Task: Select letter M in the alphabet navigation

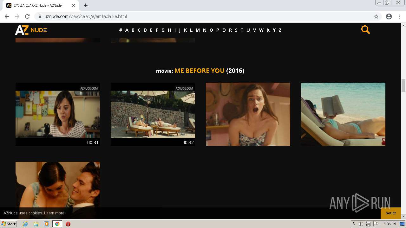Action: point(198,30)
